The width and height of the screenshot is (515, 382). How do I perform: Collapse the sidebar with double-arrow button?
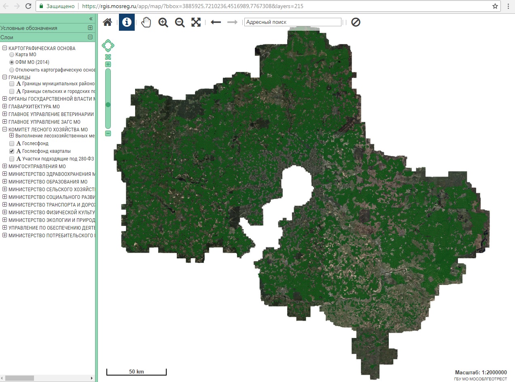(91, 19)
